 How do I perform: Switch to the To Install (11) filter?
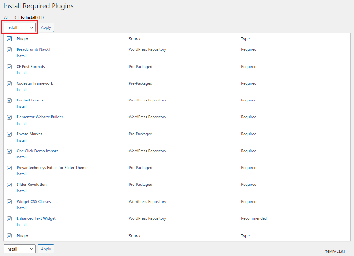pos(32,17)
